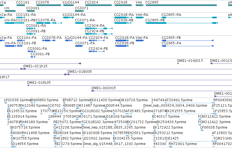Click the Vml gene label
The image size is (232, 148).
click(x=139, y=2)
